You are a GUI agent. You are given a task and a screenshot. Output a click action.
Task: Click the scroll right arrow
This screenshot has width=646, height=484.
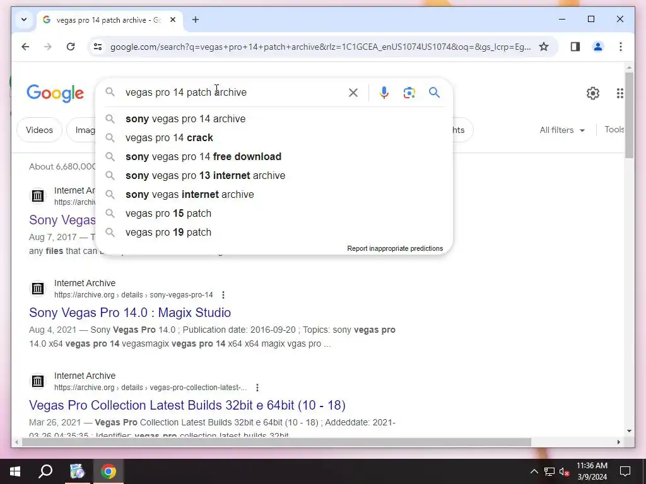pos(618,442)
